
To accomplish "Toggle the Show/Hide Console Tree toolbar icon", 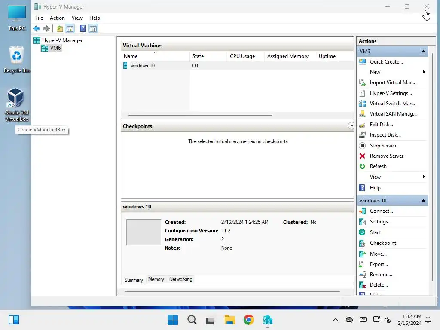I will pos(70,28).
